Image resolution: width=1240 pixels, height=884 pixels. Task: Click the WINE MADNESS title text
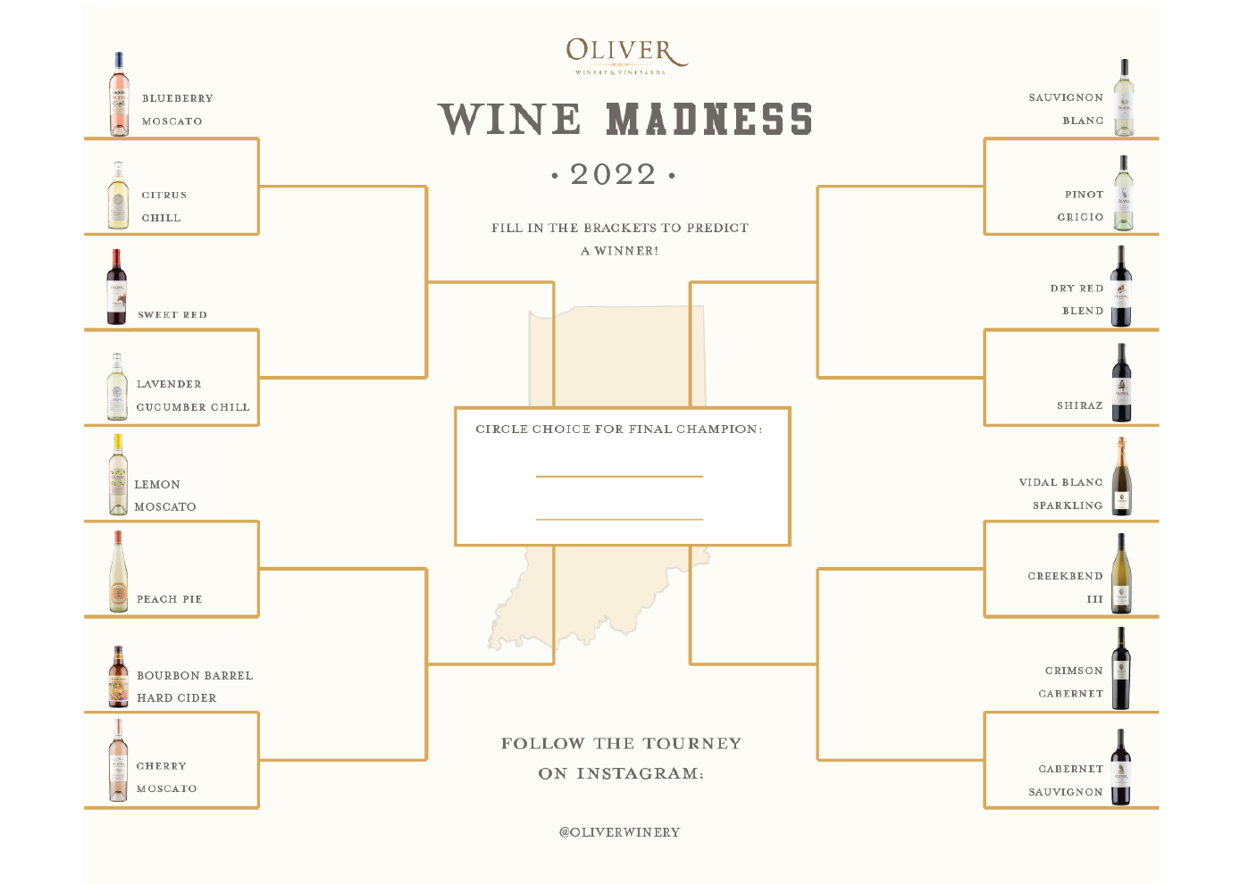pos(625,120)
